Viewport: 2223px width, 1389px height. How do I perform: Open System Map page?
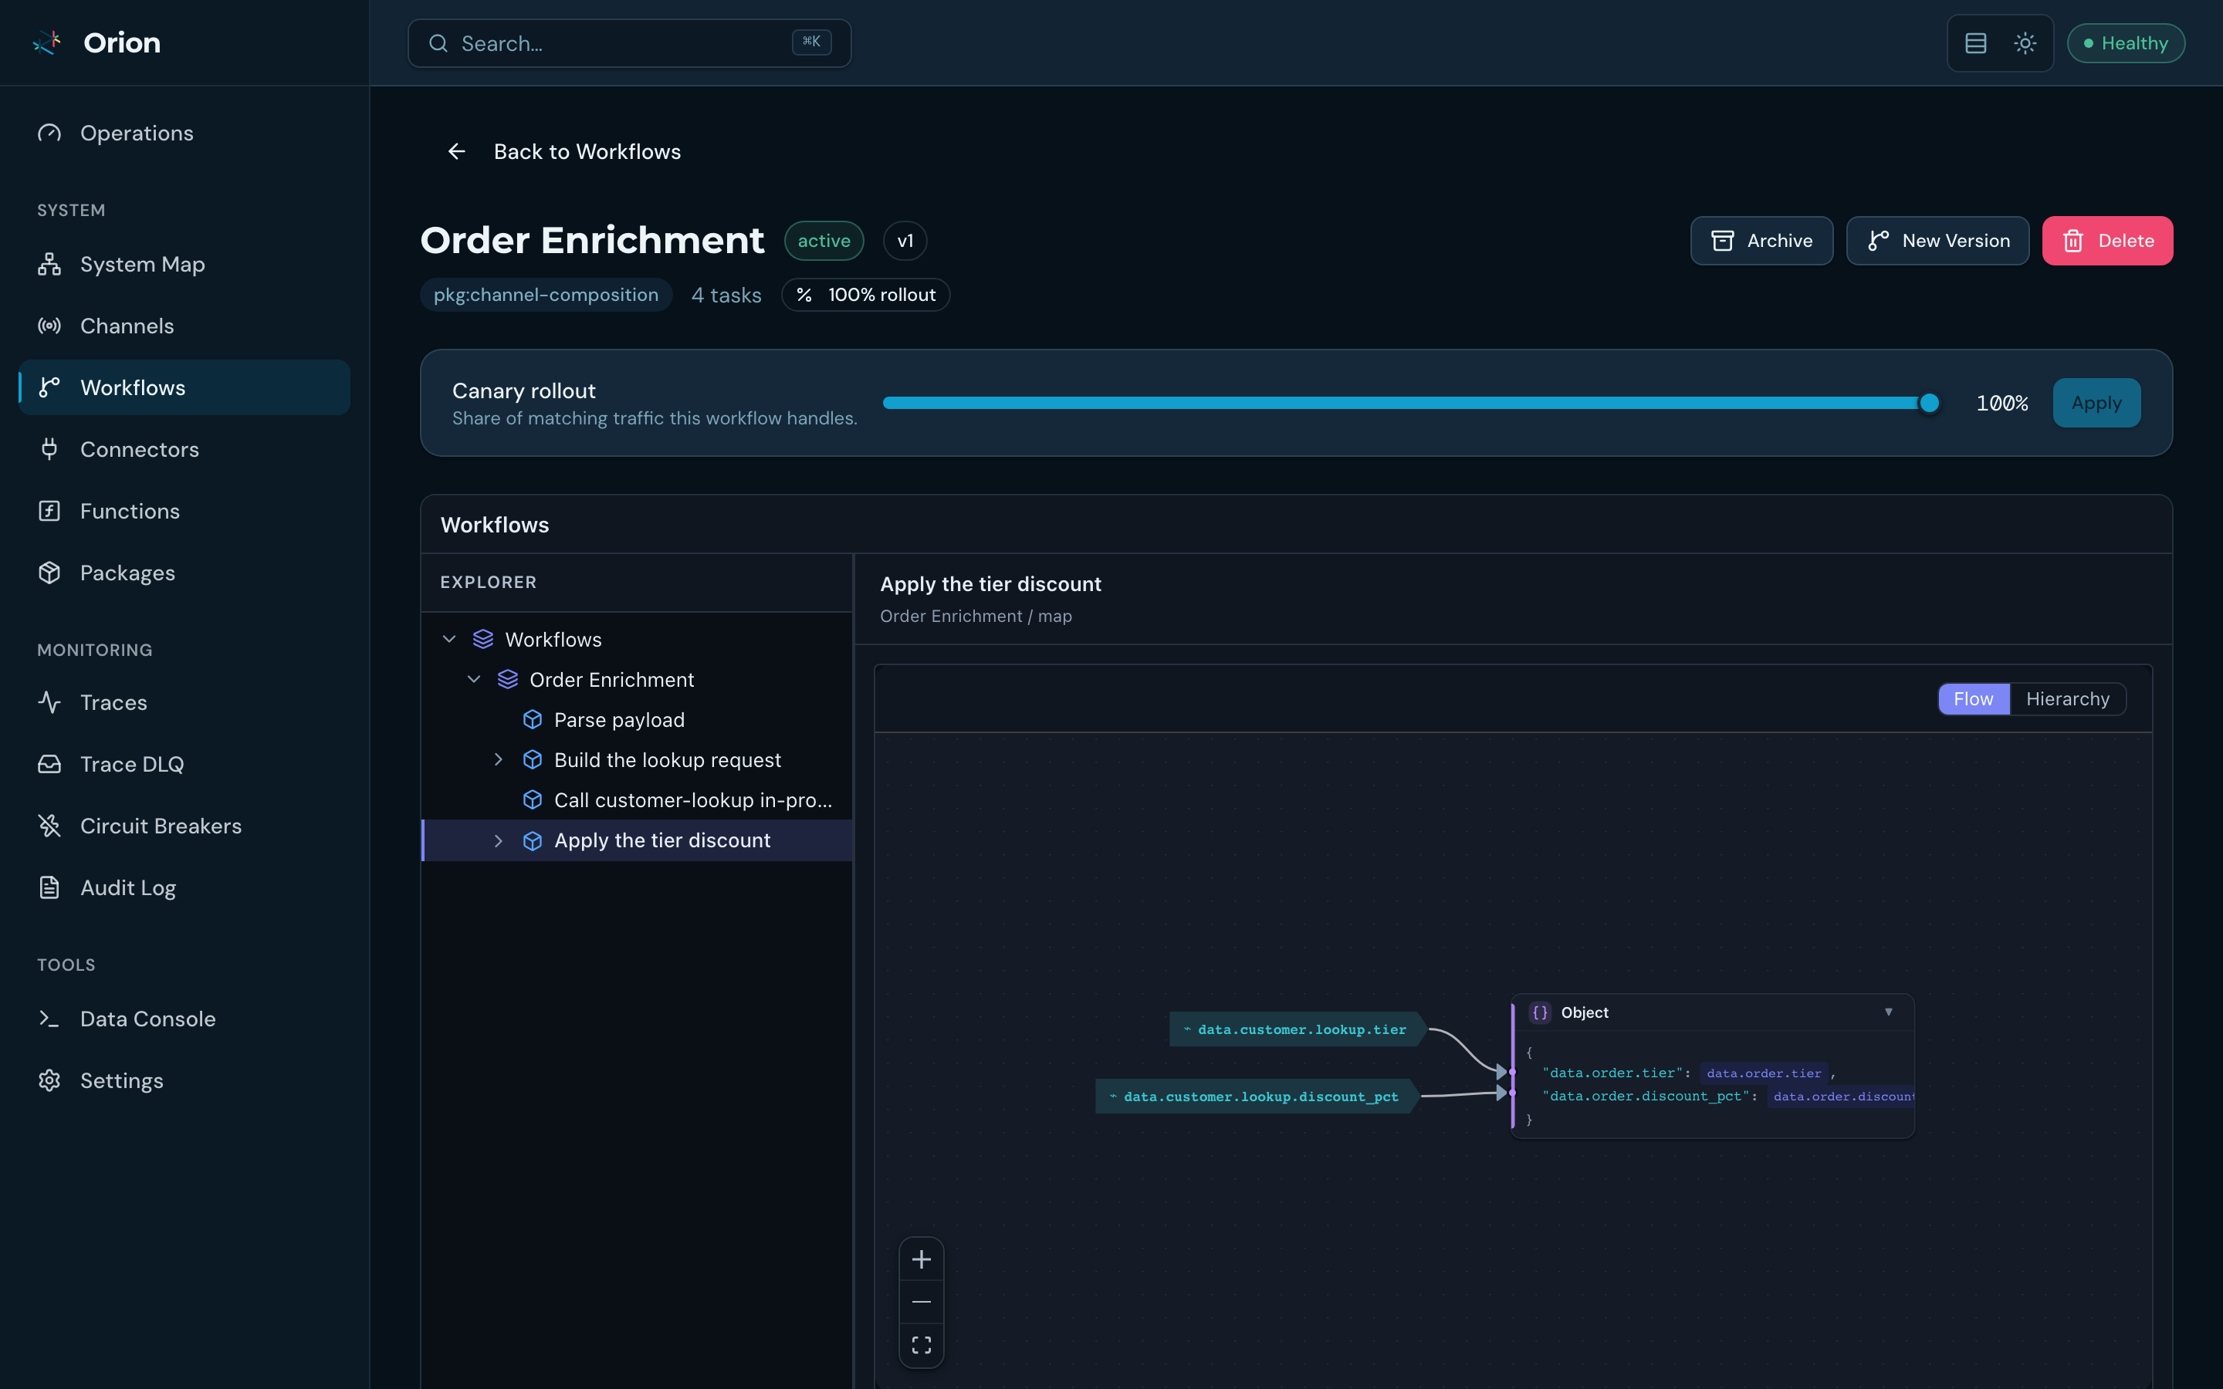184,265
